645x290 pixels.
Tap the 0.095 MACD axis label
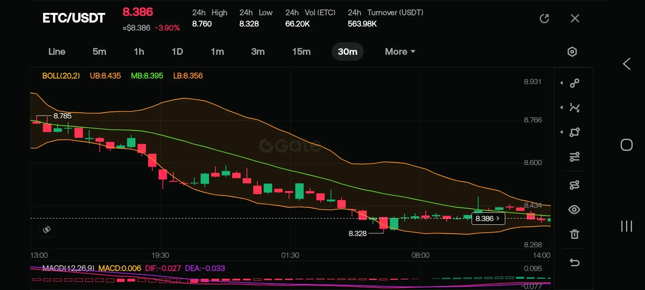click(x=533, y=269)
